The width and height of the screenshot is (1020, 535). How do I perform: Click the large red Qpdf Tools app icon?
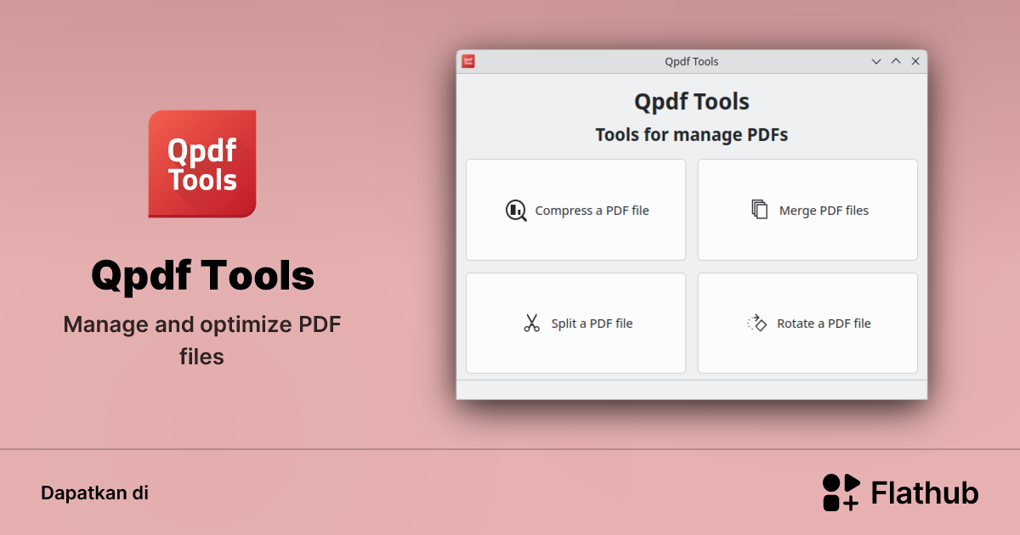coord(202,163)
